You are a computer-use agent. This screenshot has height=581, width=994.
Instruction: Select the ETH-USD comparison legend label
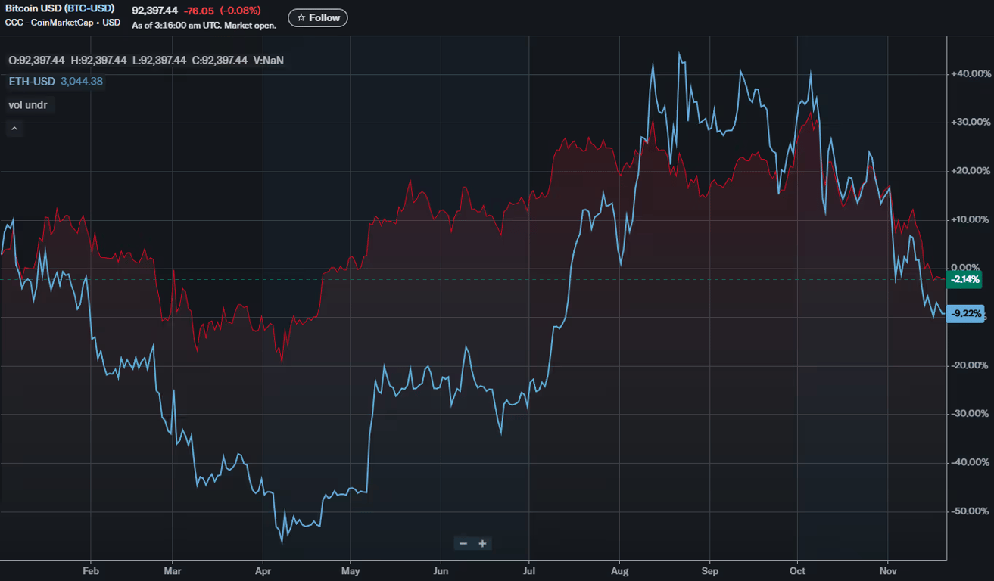[32, 82]
